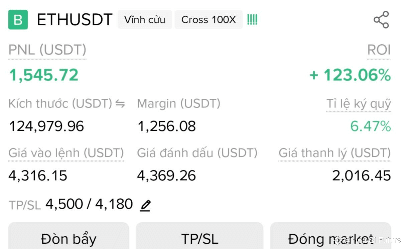Screen dimensions: 404x249
Task: Click the ROI underlined label
Action: point(379,50)
